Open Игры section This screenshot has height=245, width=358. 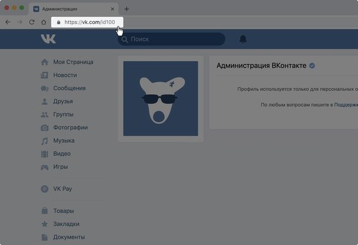pos(60,167)
